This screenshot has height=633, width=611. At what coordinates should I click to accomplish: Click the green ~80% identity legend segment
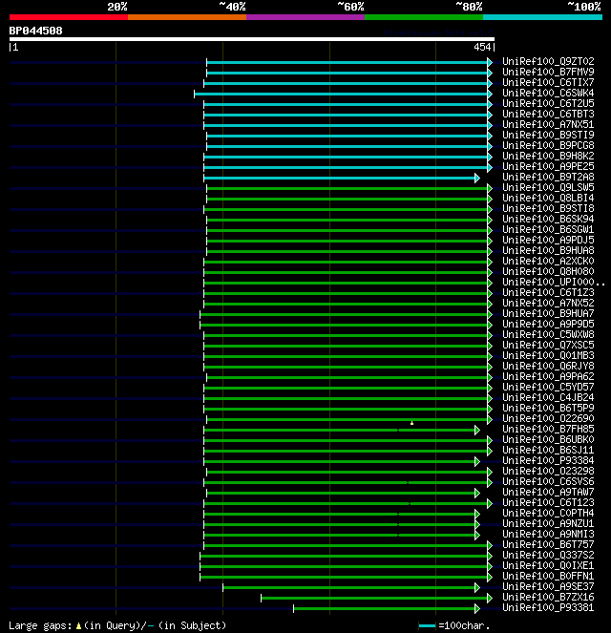[424, 17]
